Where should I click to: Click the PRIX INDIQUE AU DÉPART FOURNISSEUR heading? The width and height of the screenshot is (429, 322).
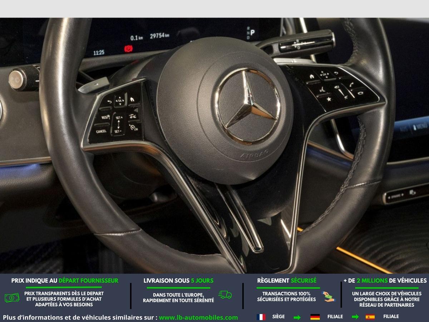(x=64, y=280)
